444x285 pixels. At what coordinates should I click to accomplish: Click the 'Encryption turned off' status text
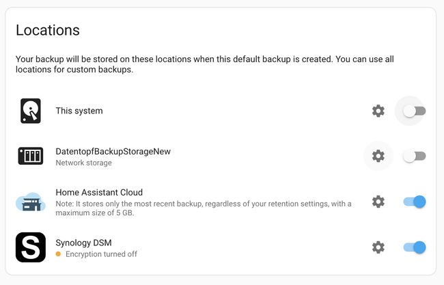click(101, 254)
